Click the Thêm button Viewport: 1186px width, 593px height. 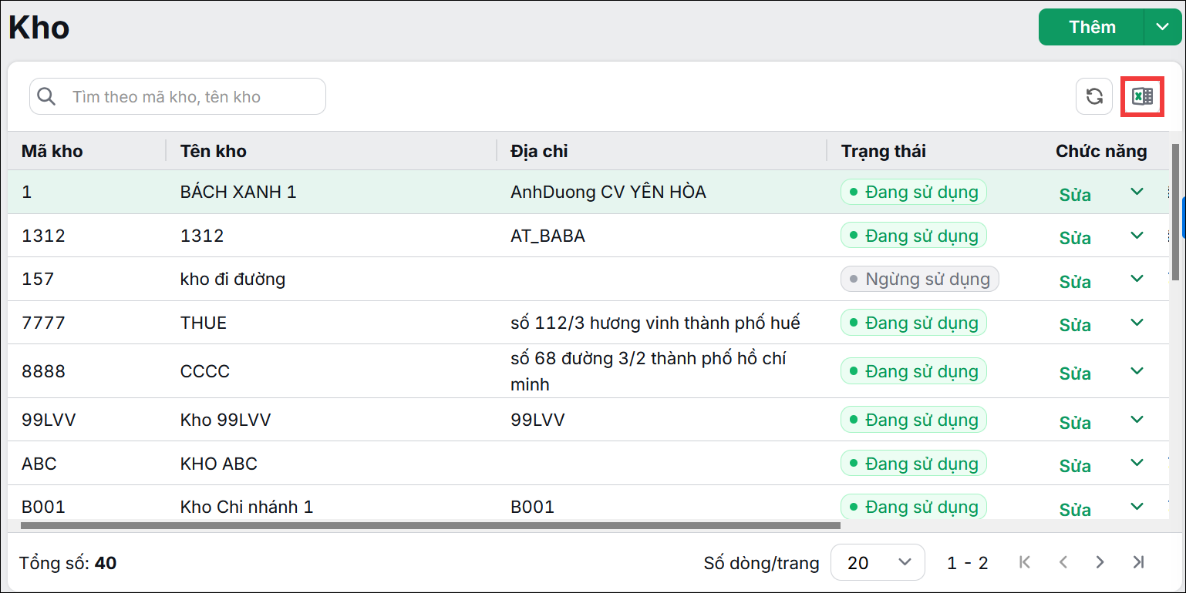point(1092,27)
